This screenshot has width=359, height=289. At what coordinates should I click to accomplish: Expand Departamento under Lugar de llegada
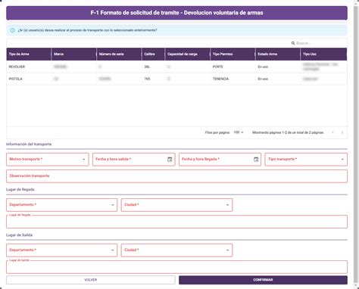tap(61, 205)
